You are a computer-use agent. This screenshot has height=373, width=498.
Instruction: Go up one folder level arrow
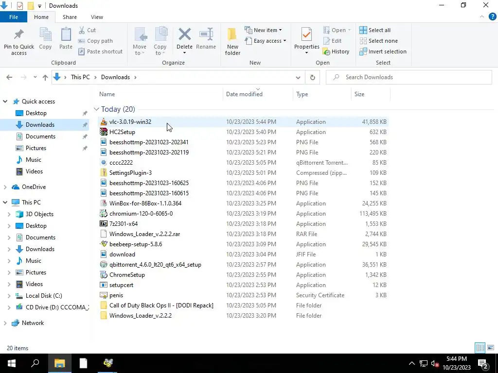[x=45, y=77]
